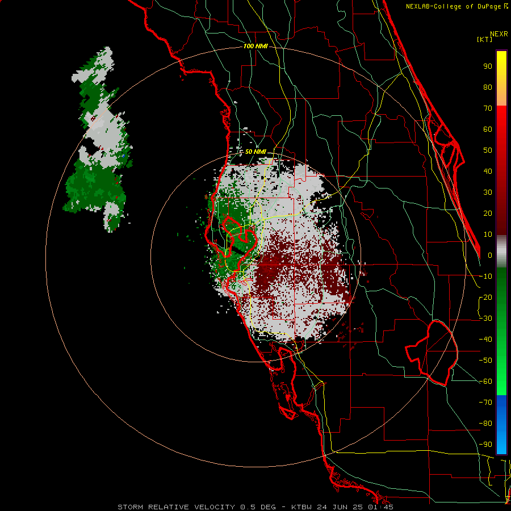The height and width of the screenshot is (511, 511).
Task: Select the positive 80 scale value
Action: (x=488, y=87)
